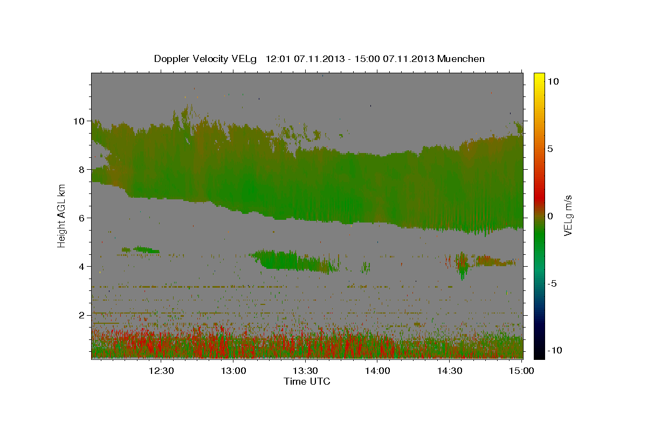
Task: Click the 14:30 time tick label
Action: [450, 371]
